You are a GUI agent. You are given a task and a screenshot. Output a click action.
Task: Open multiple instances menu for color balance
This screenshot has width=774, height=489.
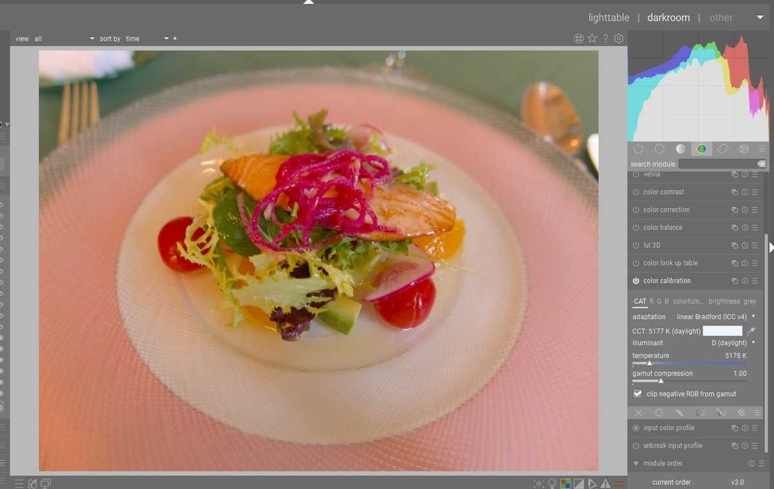click(x=735, y=228)
